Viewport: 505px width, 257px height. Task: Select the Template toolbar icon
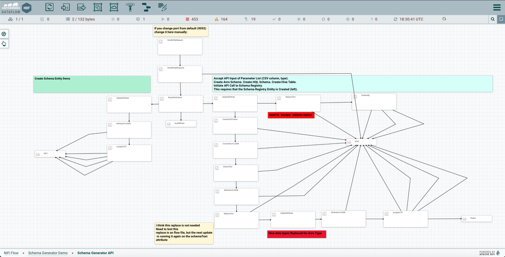[x=146, y=7]
